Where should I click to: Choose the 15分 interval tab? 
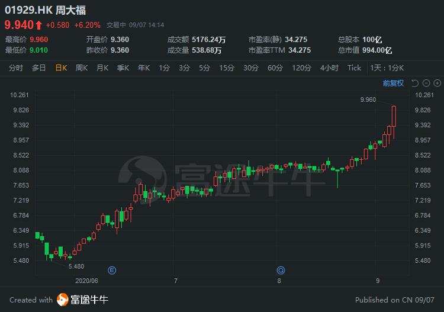pyautogui.click(x=227, y=68)
